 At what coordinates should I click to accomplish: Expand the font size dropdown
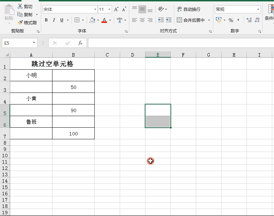pos(110,9)
